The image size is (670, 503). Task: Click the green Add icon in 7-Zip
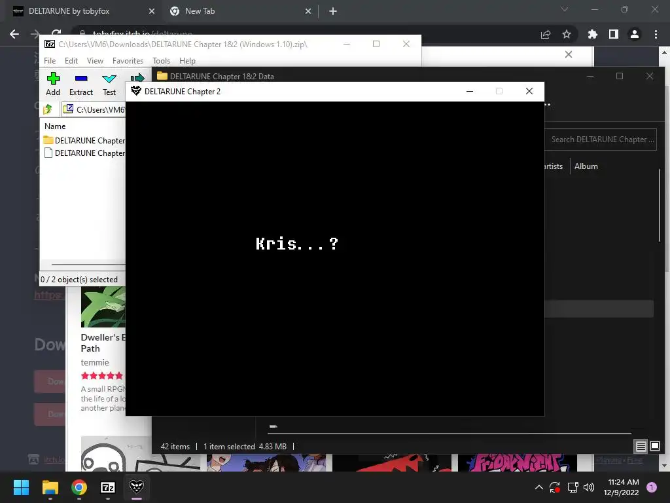coord(53,79)
